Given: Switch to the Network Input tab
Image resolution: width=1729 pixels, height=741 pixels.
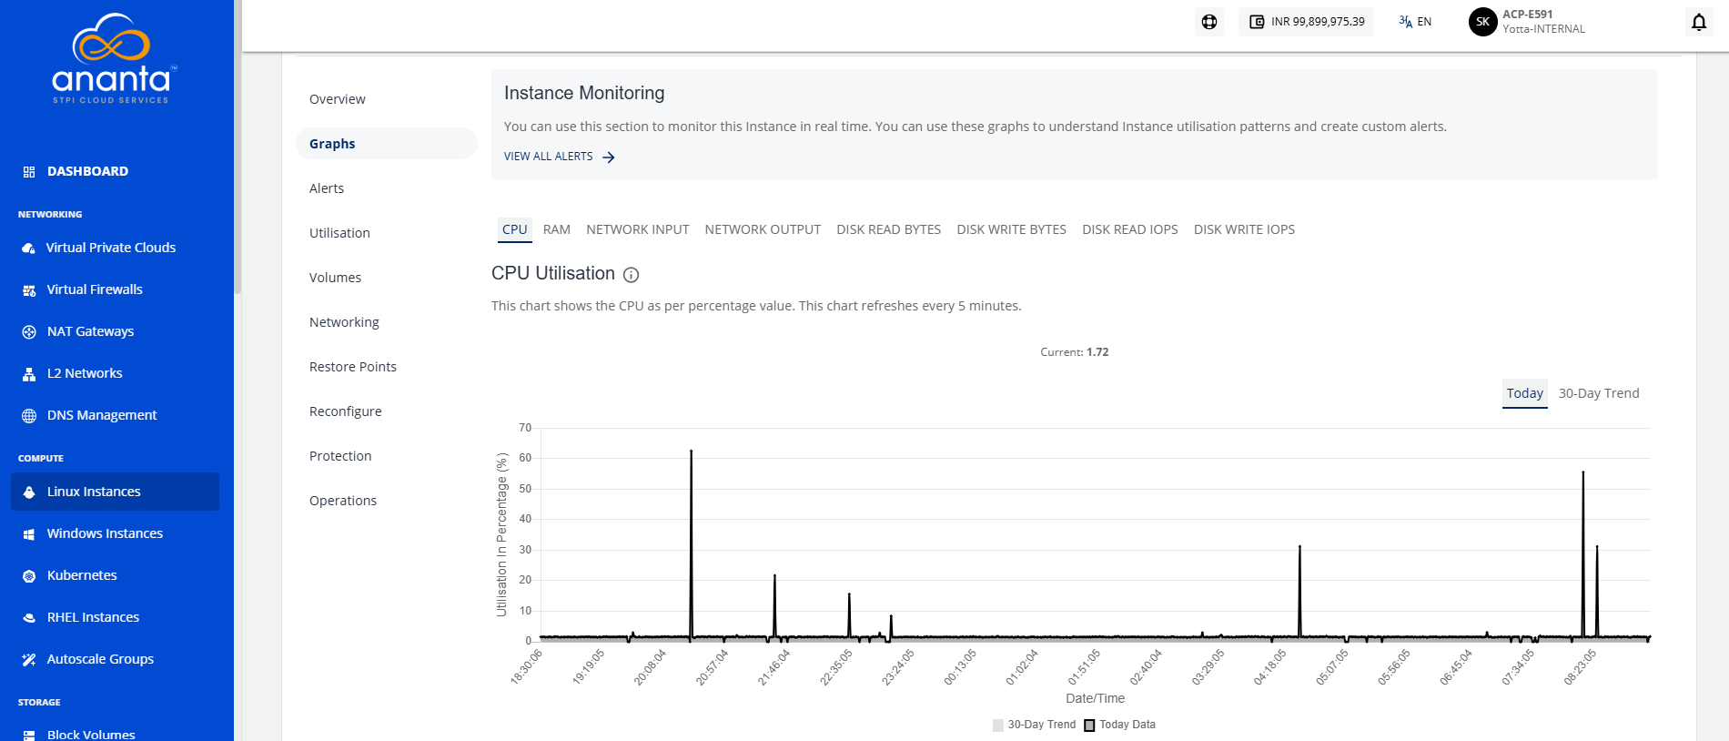Looking at the screenshot, I should point(638,229).
